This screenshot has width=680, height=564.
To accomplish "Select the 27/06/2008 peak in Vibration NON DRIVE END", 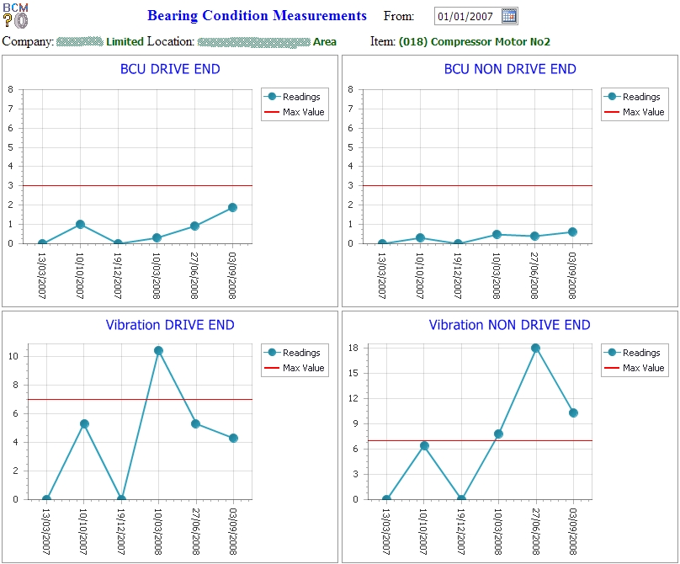I will [x=535, y=348].
